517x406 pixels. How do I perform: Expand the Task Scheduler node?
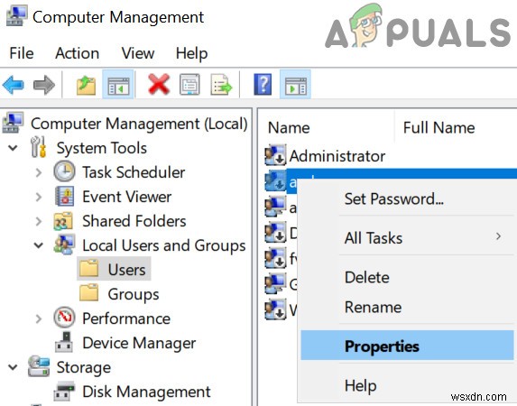39,172
